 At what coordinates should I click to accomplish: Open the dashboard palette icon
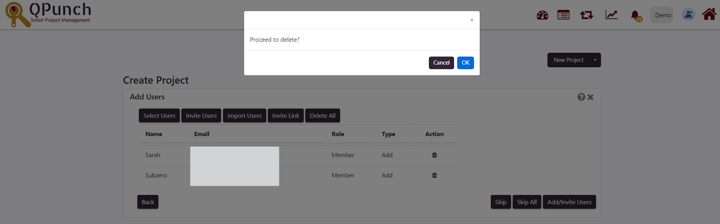pos(542,15)
